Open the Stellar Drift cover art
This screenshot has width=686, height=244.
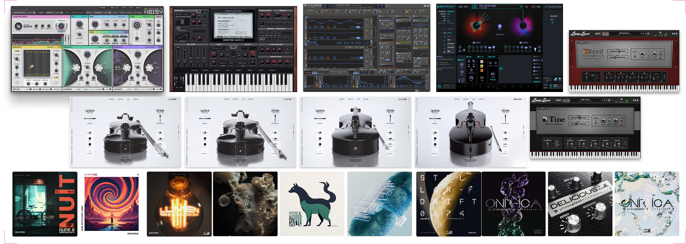coord(449,204)
